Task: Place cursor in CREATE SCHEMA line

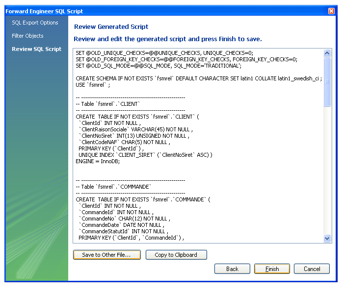Action: [x=196, y=78]
